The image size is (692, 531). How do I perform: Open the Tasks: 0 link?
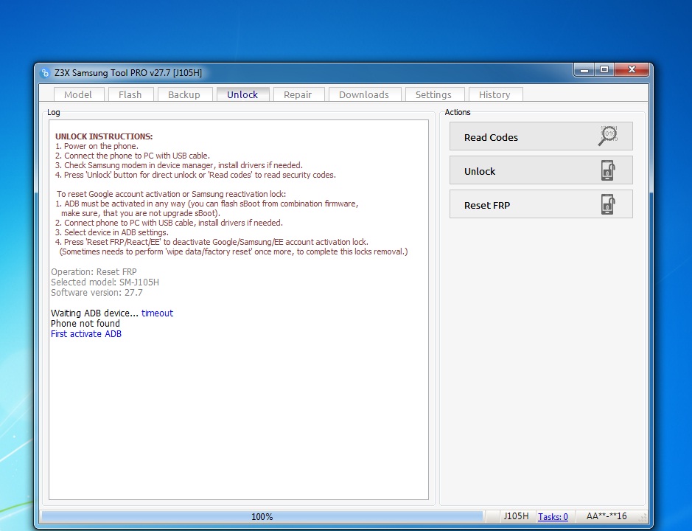click(553, 516)
